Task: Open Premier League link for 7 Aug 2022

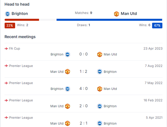Action: [x=21, y=66]
